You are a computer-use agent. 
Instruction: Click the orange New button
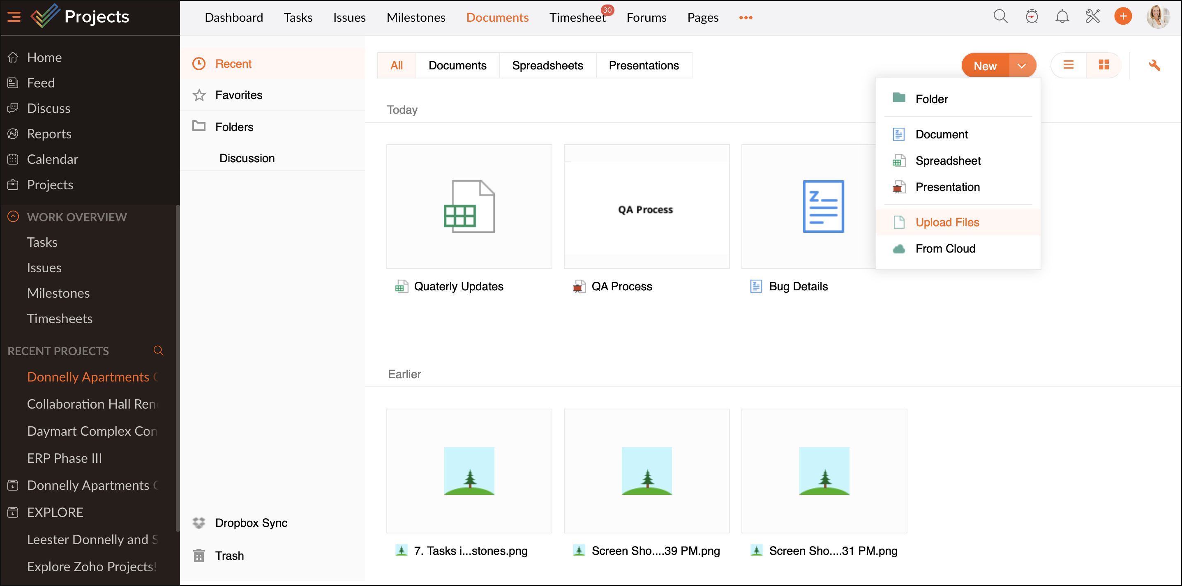[985, 66]
